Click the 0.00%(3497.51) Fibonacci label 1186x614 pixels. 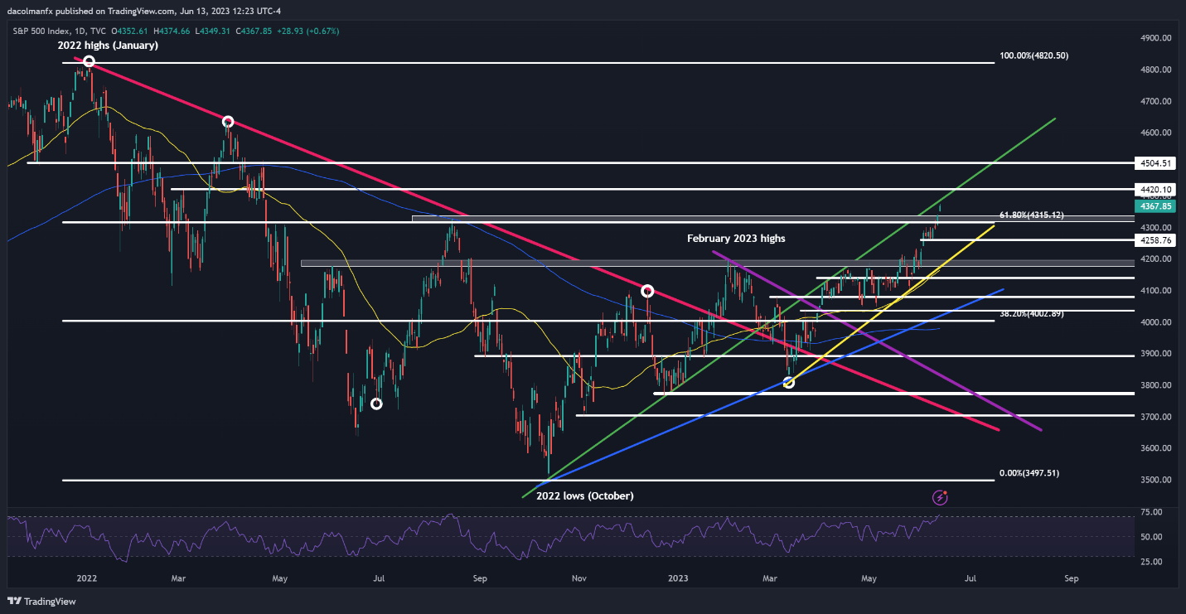tap(1029, 473)
